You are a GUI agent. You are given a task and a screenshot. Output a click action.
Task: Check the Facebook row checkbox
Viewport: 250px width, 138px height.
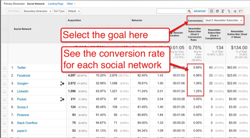pos(5,75)
